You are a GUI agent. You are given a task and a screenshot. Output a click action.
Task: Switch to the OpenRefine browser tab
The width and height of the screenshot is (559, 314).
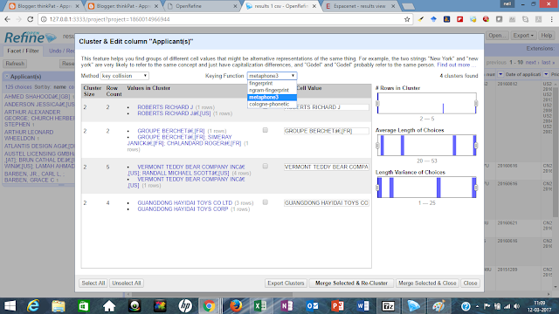[202, 6]
